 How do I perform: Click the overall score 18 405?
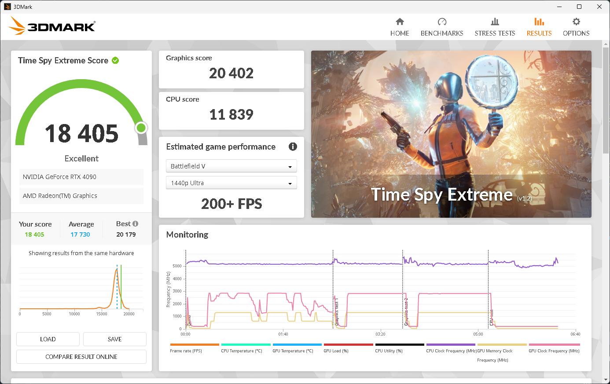click(x=81, y=133)
